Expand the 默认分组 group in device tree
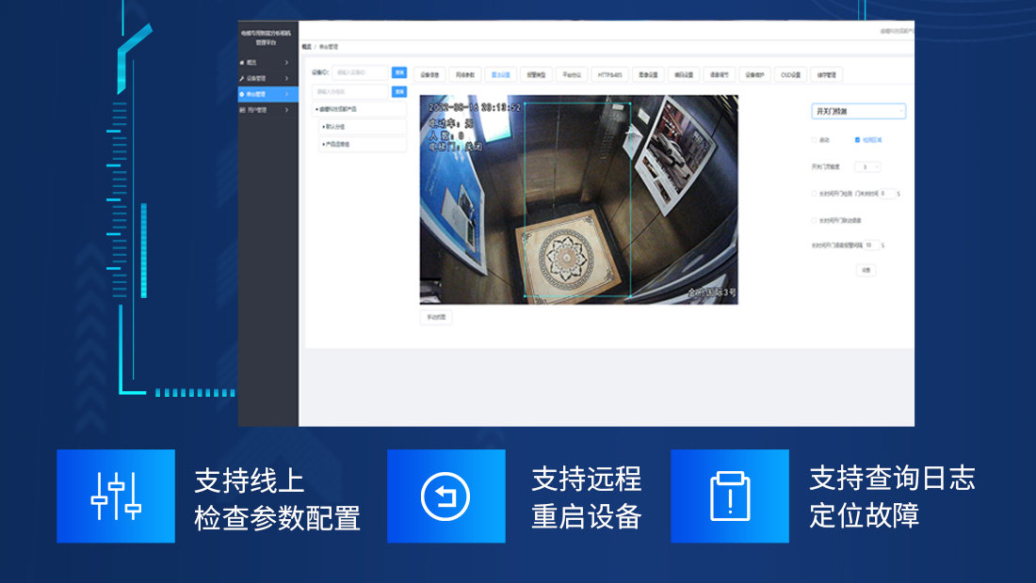 [x=325, y=127]
